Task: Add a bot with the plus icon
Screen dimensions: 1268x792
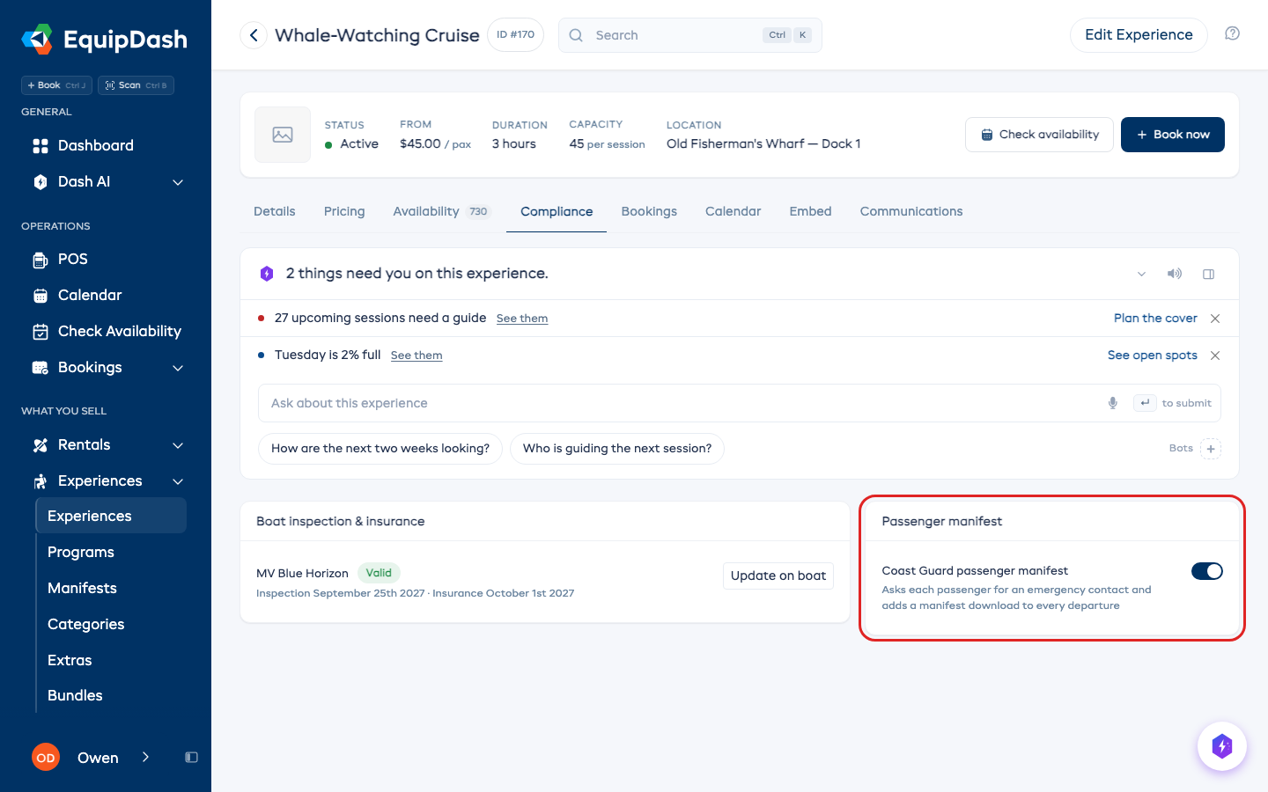Action: tap(1211, 449)
